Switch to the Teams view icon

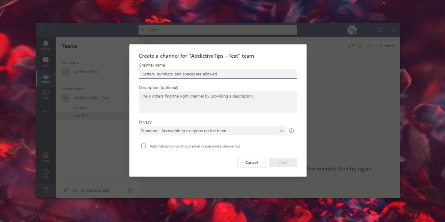pyautogui.click(x=46, y=78)
